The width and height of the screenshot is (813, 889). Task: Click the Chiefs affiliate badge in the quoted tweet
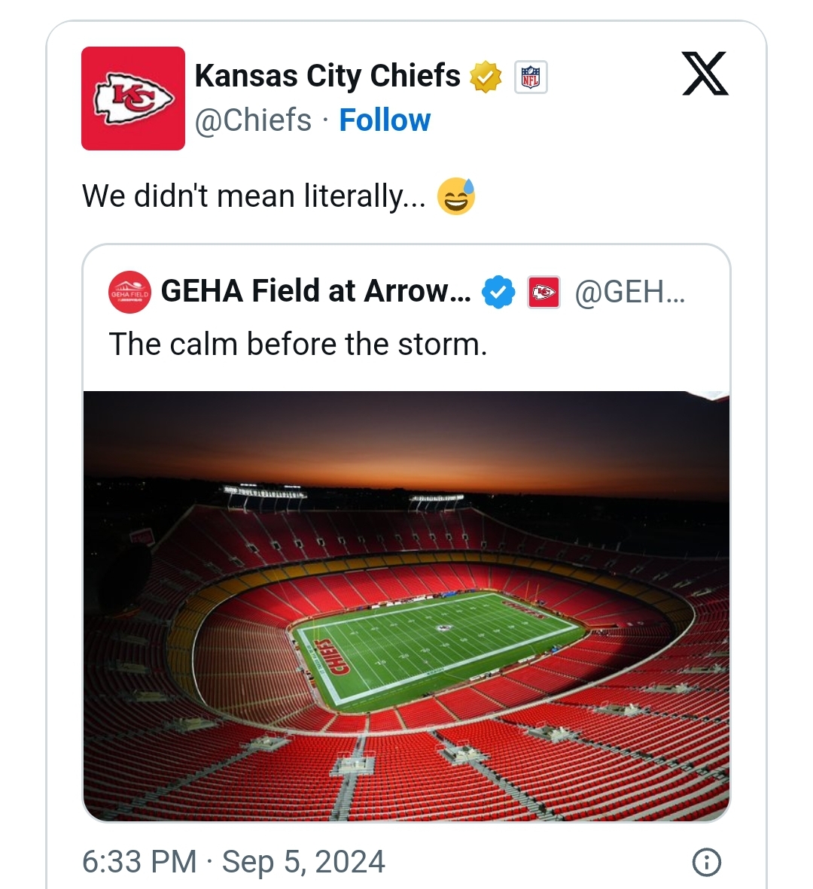tap(544, 292)
